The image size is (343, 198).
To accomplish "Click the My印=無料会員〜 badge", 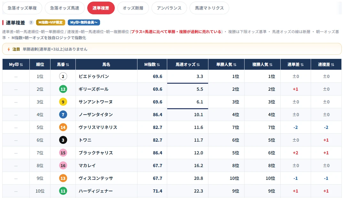I will click(84, 22).
